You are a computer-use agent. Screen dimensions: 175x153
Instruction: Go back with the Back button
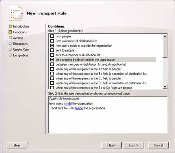(112, 145)
